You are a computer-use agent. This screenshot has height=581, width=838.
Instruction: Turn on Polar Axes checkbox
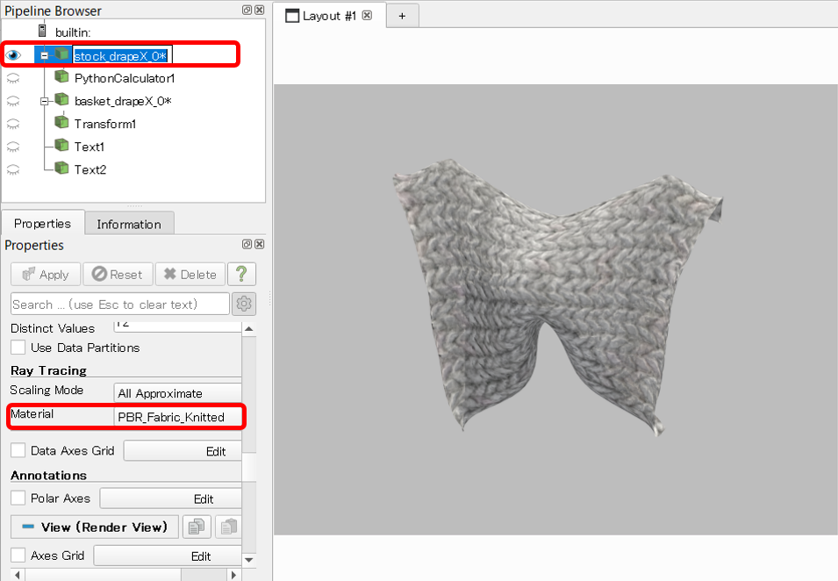click(18, 498)
